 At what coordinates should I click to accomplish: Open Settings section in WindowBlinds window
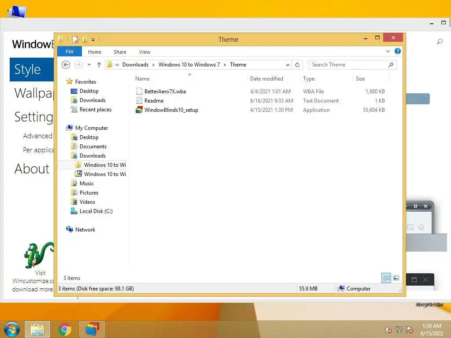(33, 117)
